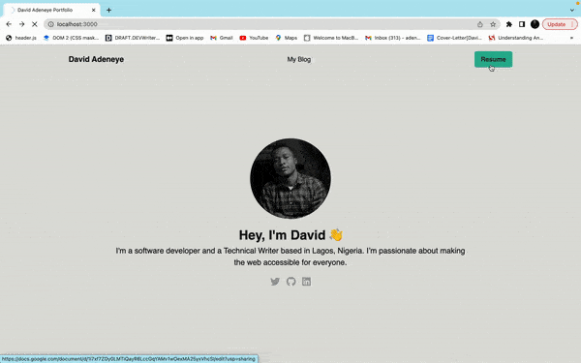Click the David Adeneye site title

click(96, 59)
